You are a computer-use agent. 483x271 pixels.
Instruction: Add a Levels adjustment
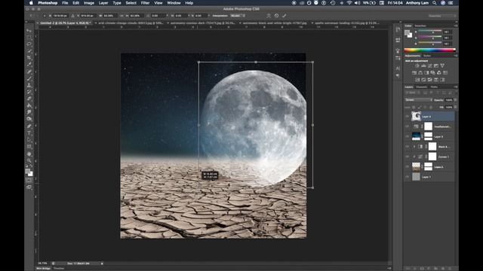point(423,65)
